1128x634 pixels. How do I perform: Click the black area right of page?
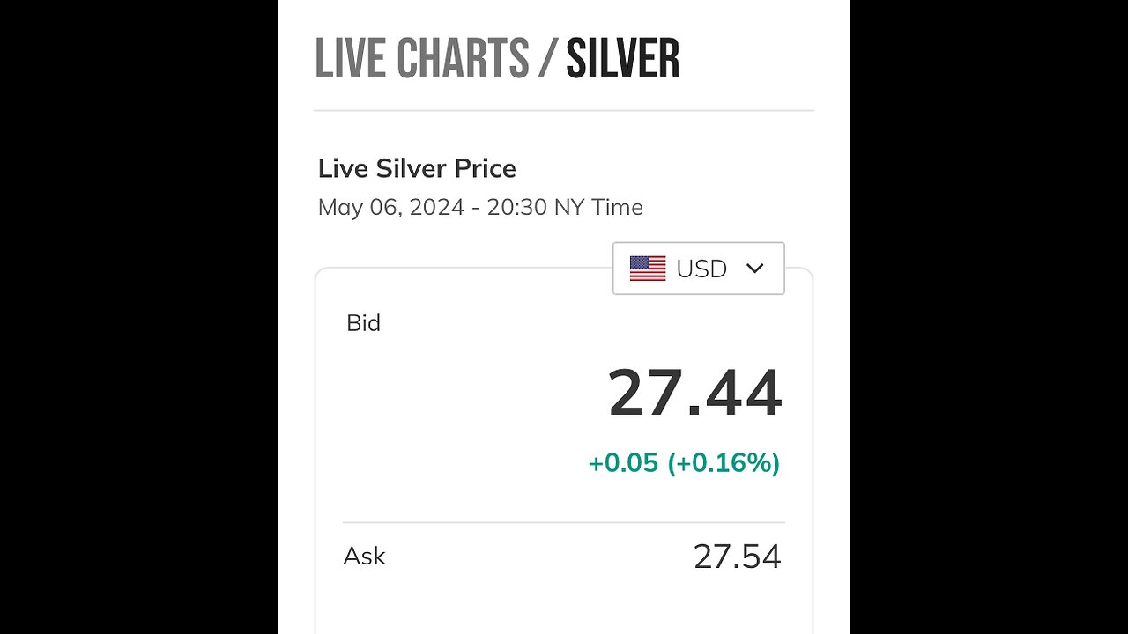pyautogui.click(x=988, y=317)
